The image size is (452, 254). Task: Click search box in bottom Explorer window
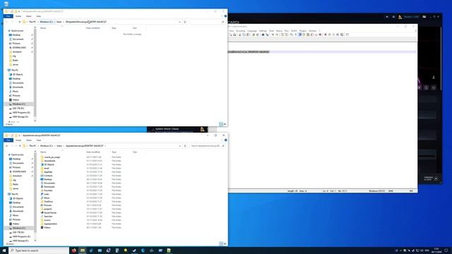click(x=207, y=146)
